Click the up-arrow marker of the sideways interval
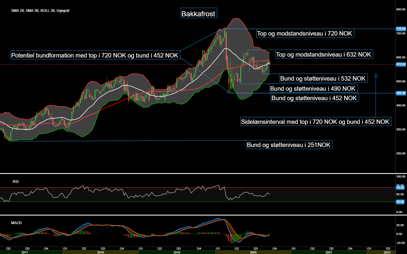This screenshot has width=407, height=254. (x=376, y=75)
